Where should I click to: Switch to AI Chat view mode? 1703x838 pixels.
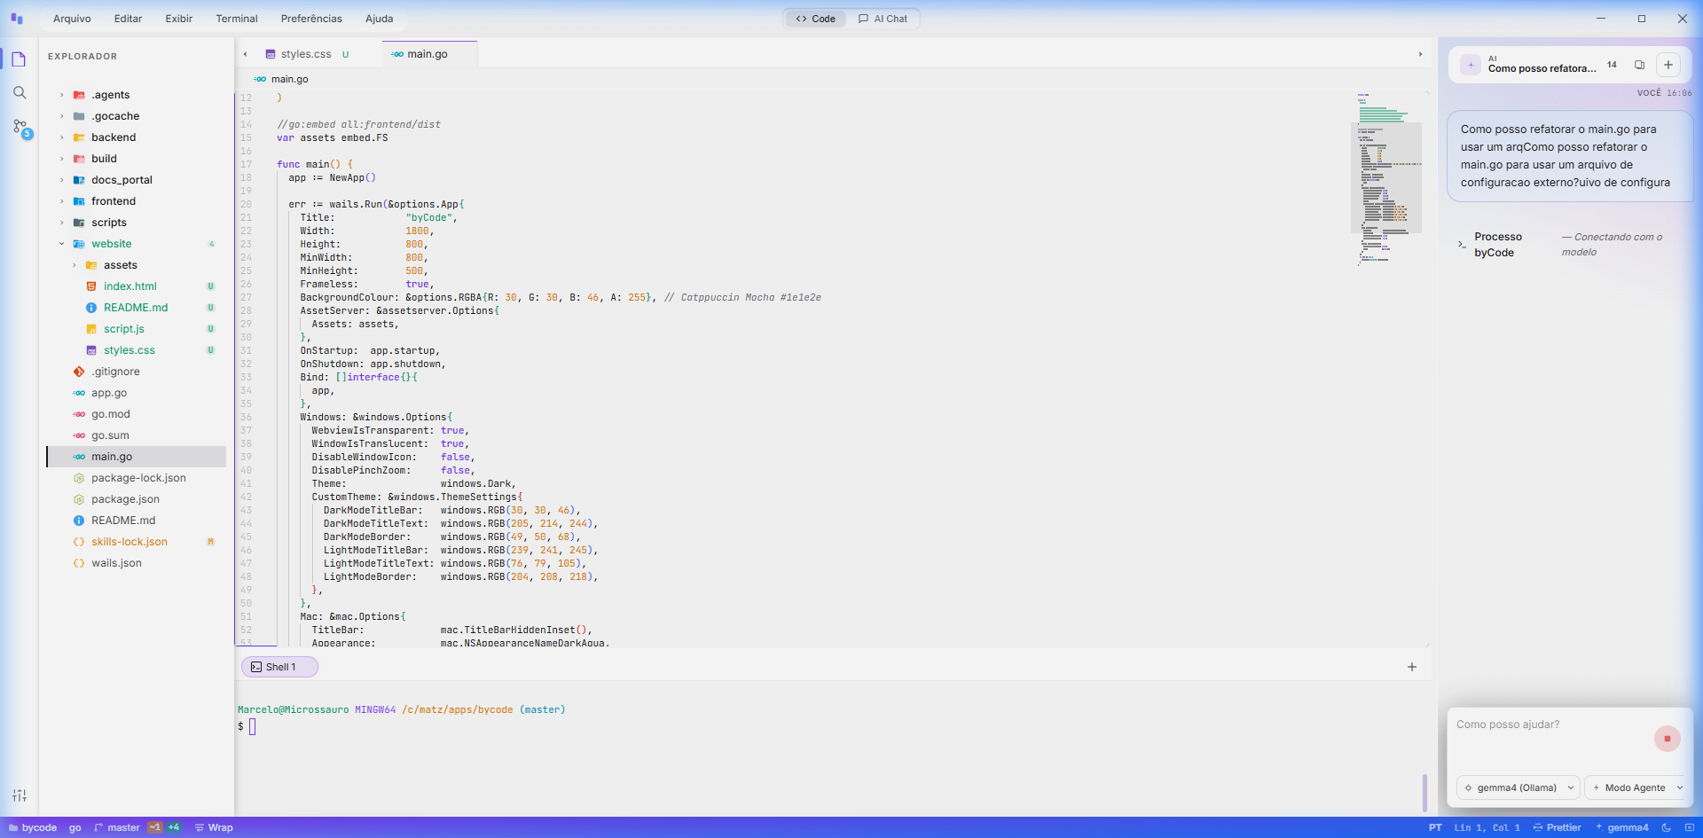[883, 19]
